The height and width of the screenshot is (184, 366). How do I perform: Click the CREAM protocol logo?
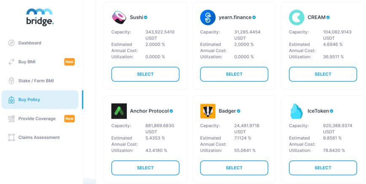point(296,17)
